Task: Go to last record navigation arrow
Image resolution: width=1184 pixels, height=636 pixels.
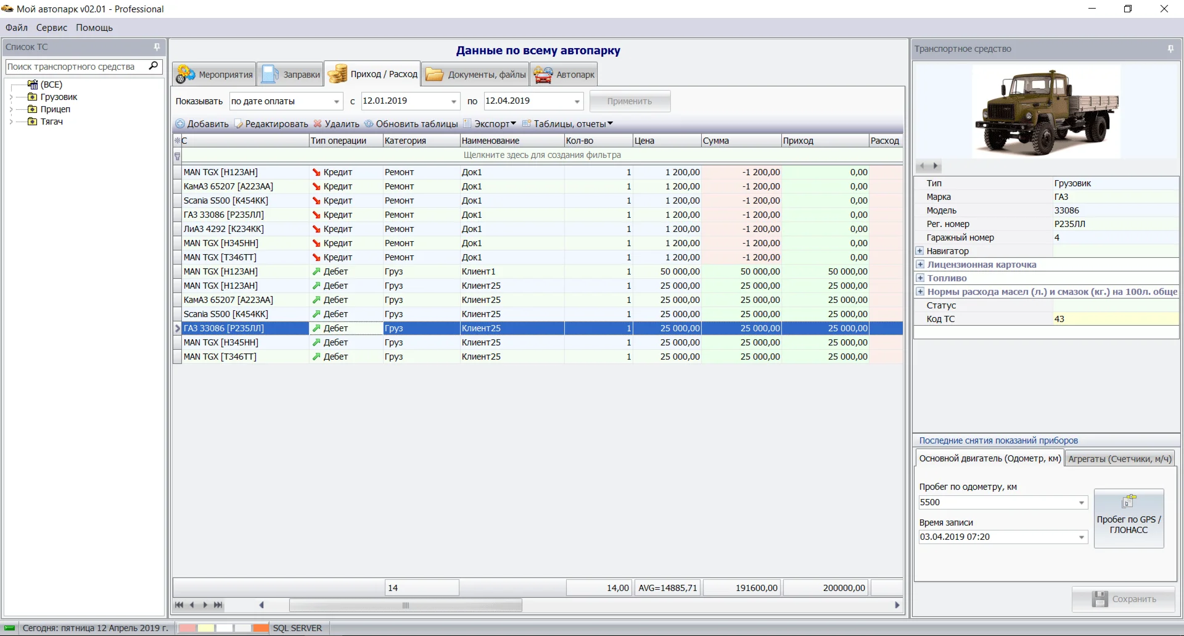Action: click(218, 605)
